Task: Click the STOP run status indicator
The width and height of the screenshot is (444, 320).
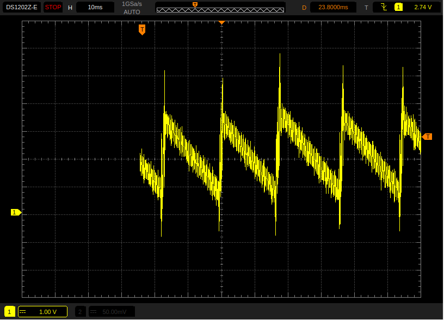Action: tap(53, 8)
